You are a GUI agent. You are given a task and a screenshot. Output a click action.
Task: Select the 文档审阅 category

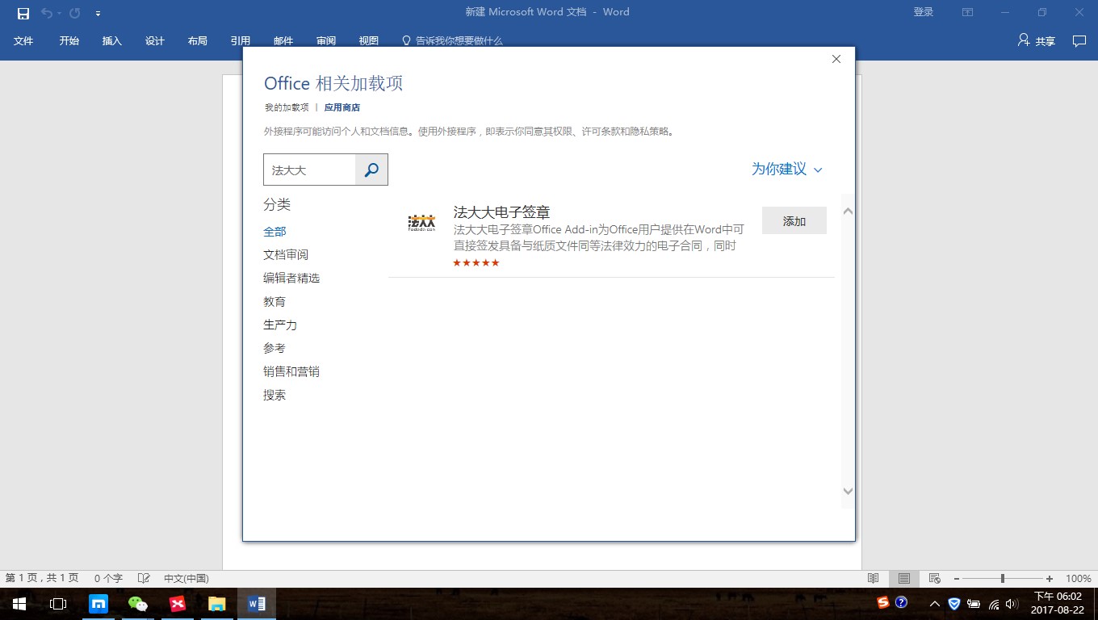286,254
